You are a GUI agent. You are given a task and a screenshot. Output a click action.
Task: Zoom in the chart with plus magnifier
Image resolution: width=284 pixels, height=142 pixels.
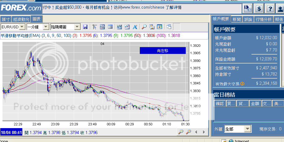[x=188, y=132]
